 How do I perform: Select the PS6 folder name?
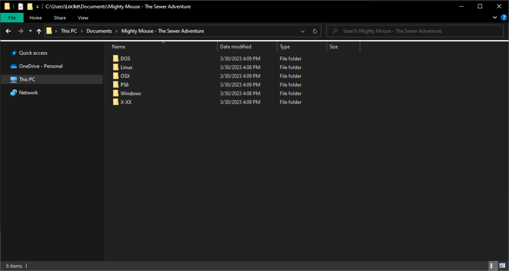click(125, 84)
